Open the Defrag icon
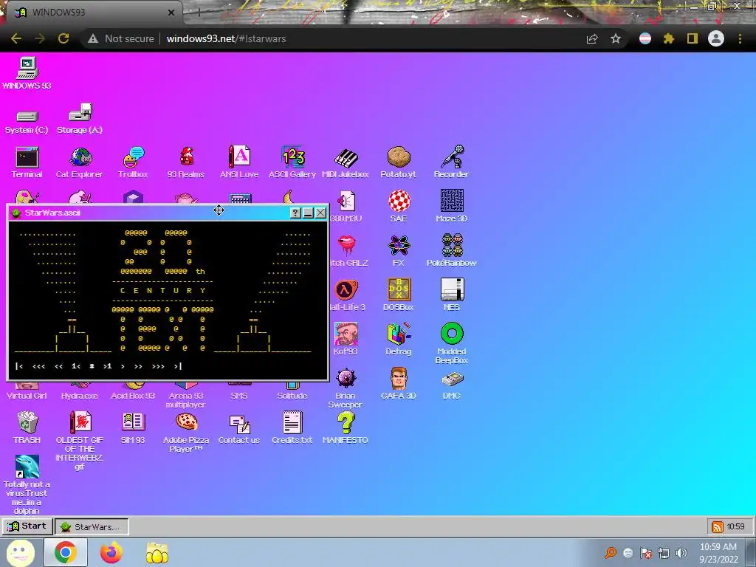 (x=399, y=334)
